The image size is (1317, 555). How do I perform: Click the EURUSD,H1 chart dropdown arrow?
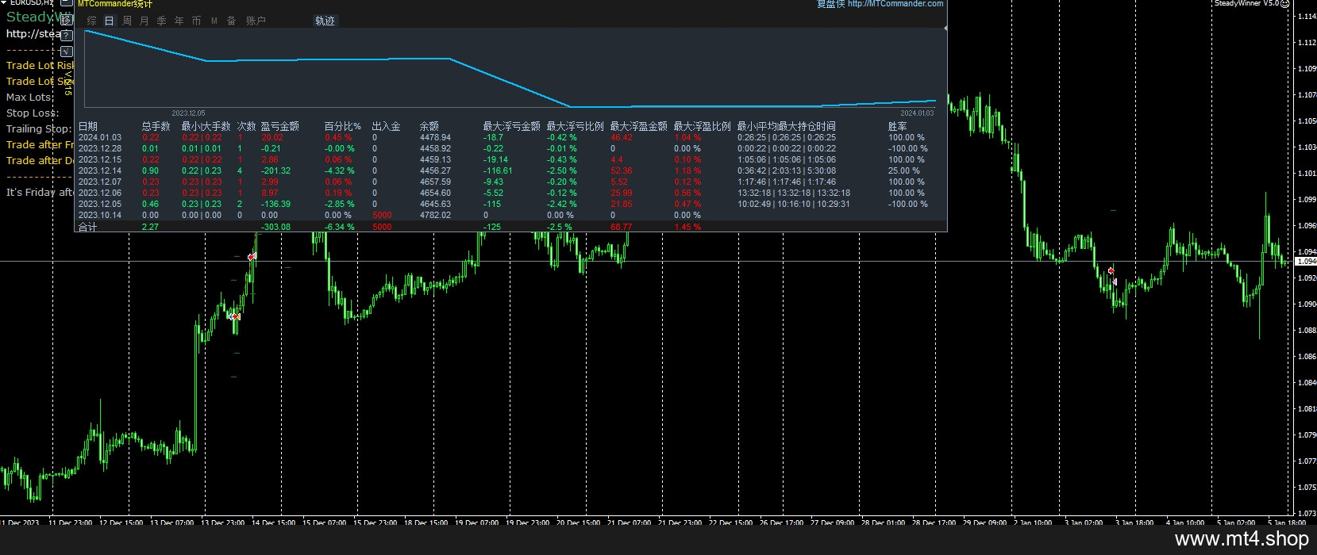(x=4, y=2)
